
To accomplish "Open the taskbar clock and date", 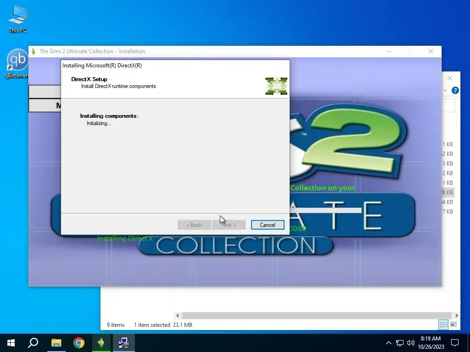I will click(x=431, y=343).
